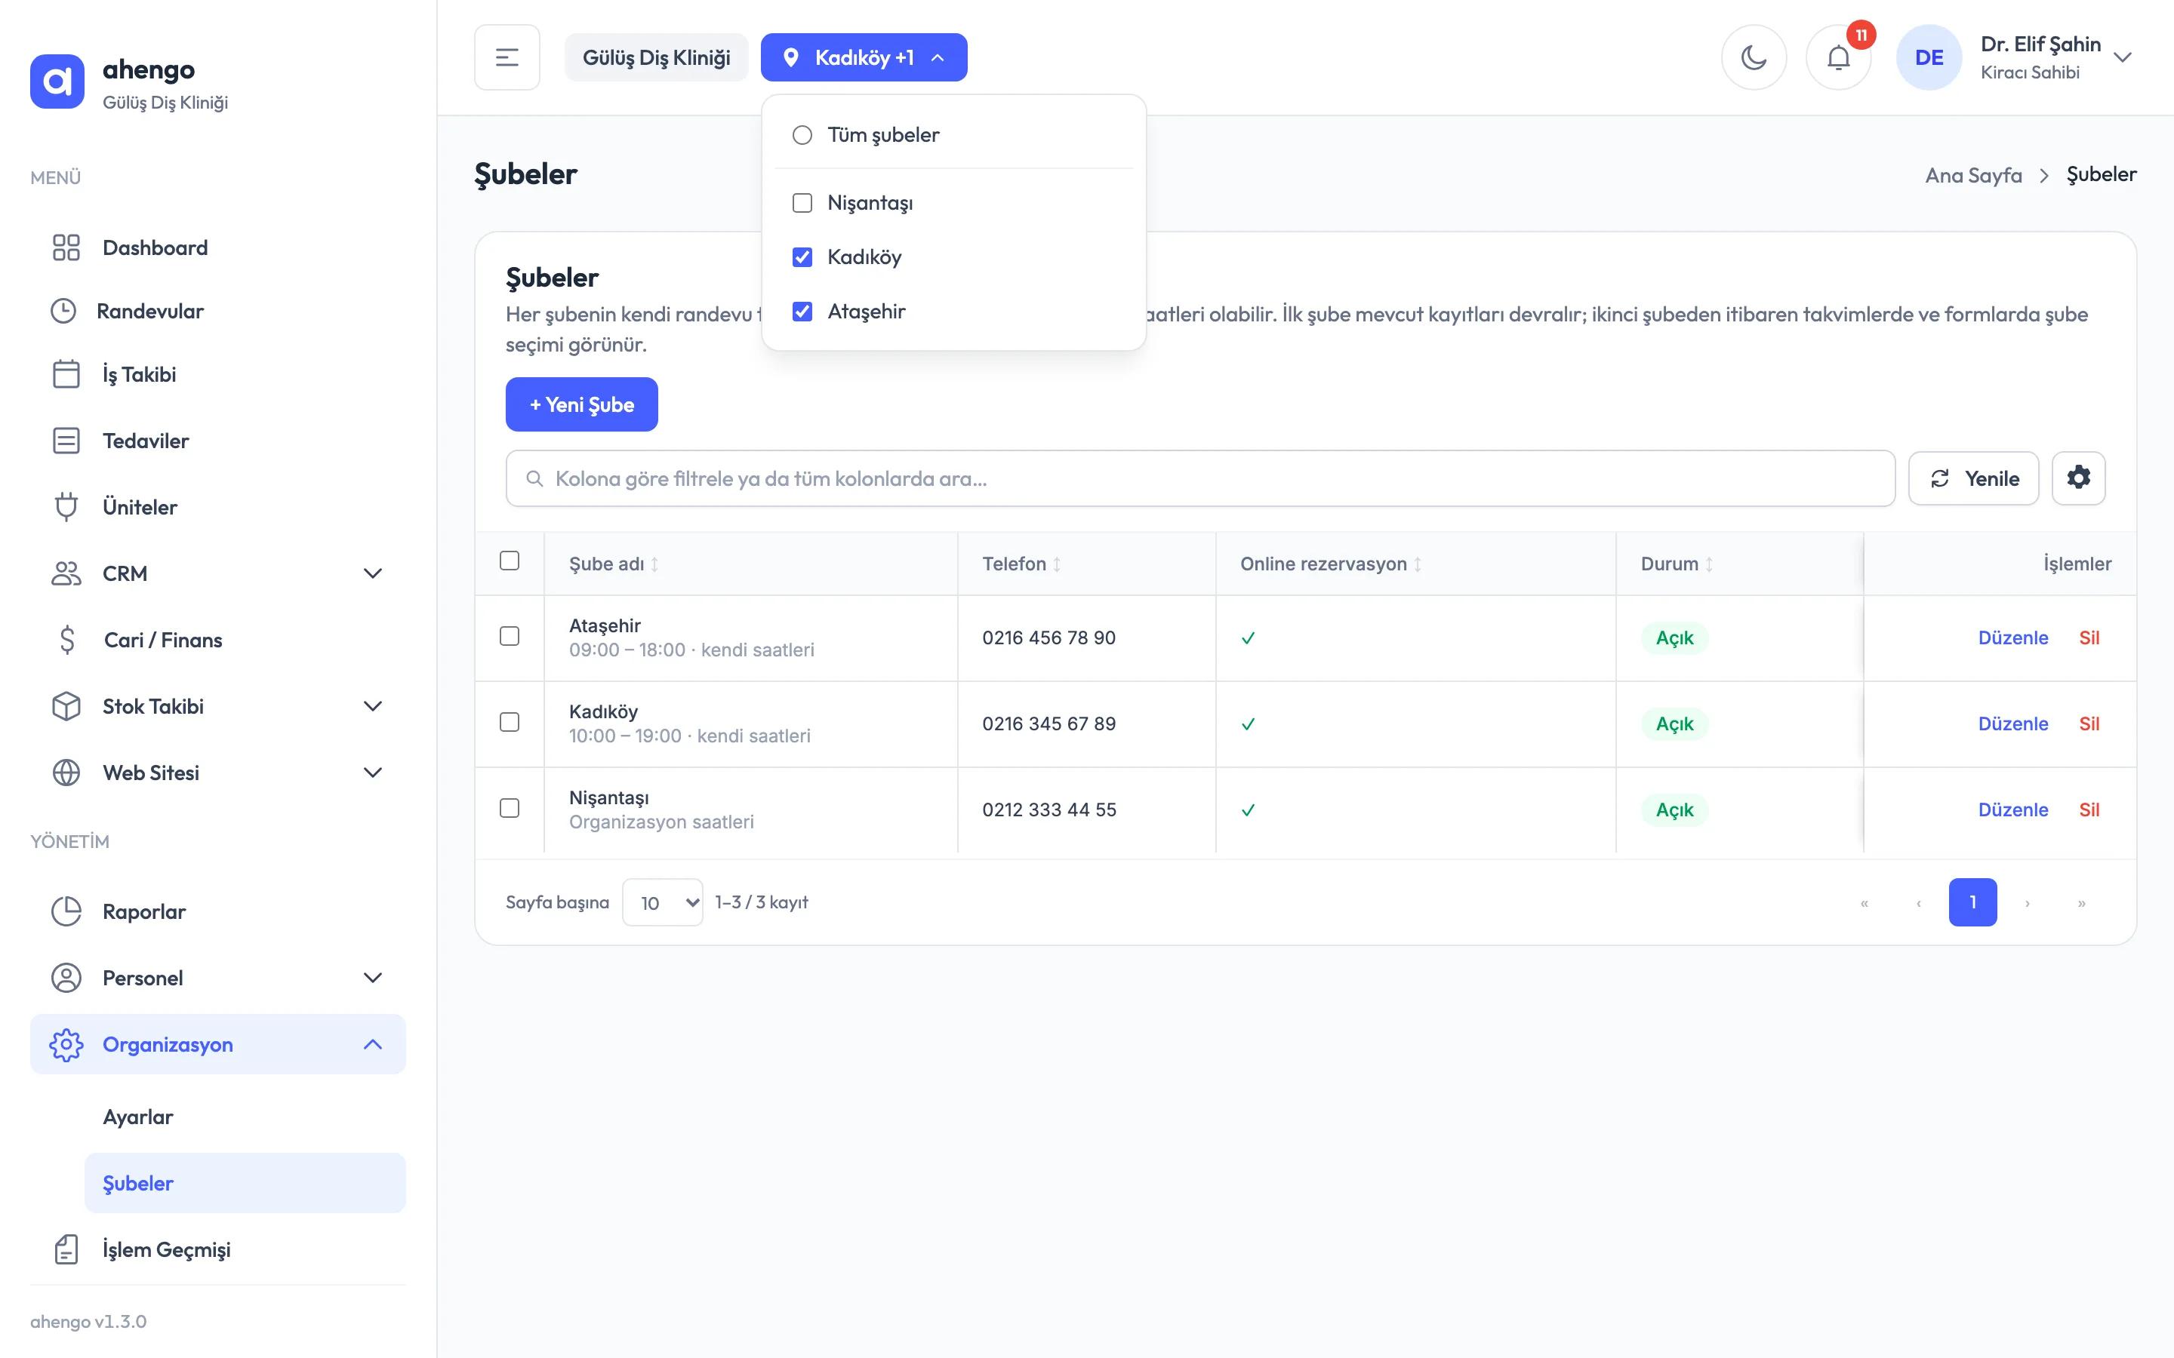2174x1358 pixels.
Task: Select the Tüm şubeler radio option
Action: click(x=802, y=135)
